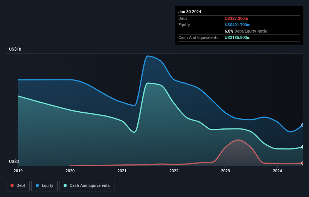Click the 2023 x-axis label
The image size is (309, 197).
point(225,171)
